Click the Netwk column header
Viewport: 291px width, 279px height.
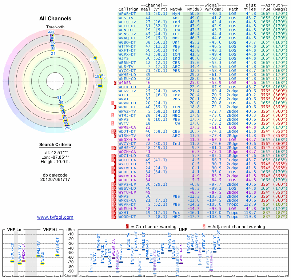[176, 9]
